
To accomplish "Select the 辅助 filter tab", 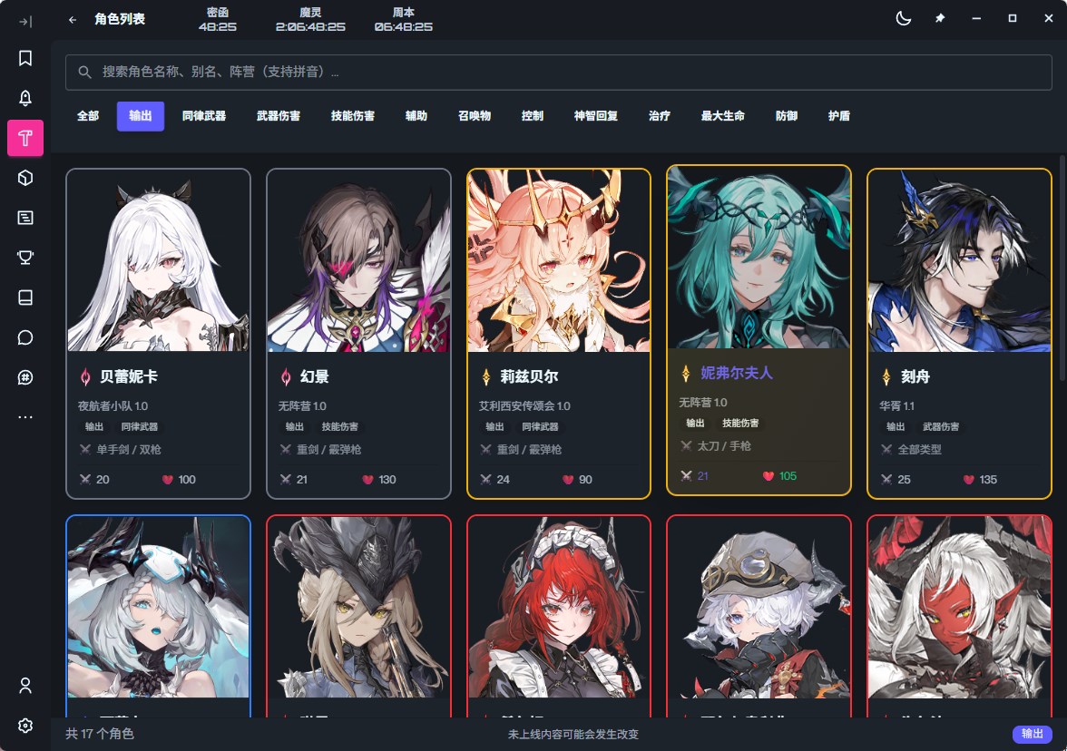I will [416, 116].
